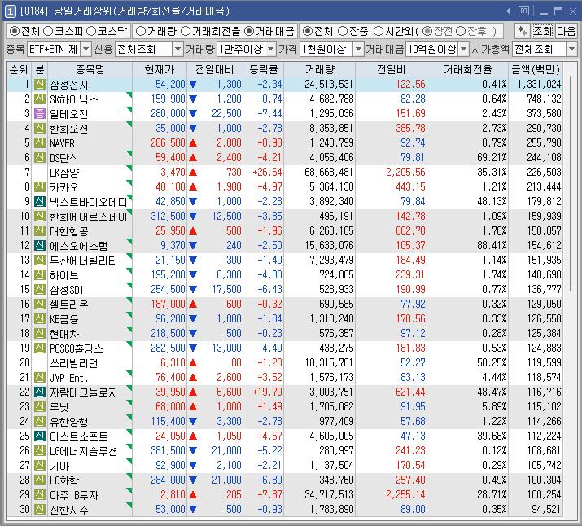Click the down arrow on 삼성SDI row

(193, 290)
